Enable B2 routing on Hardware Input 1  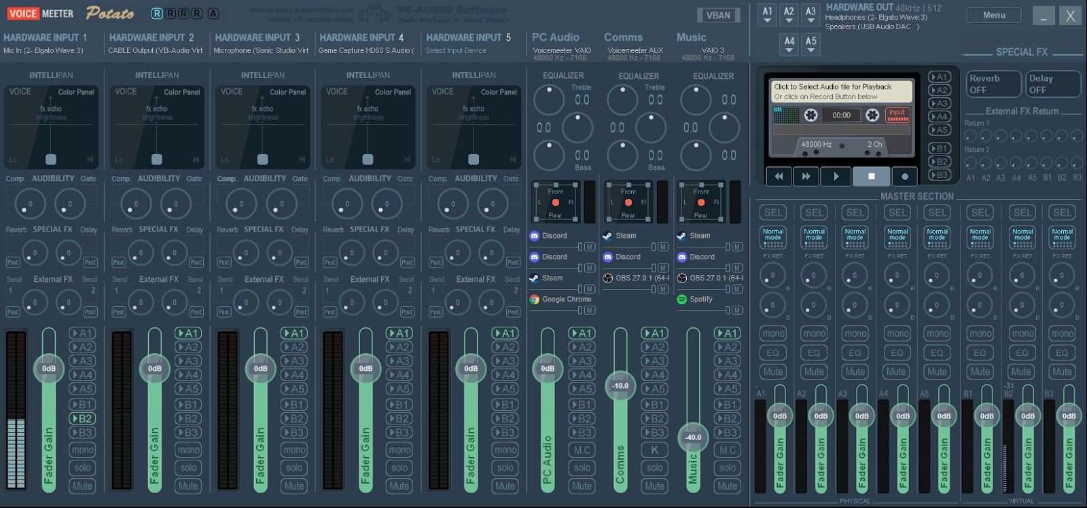(82, 418)
